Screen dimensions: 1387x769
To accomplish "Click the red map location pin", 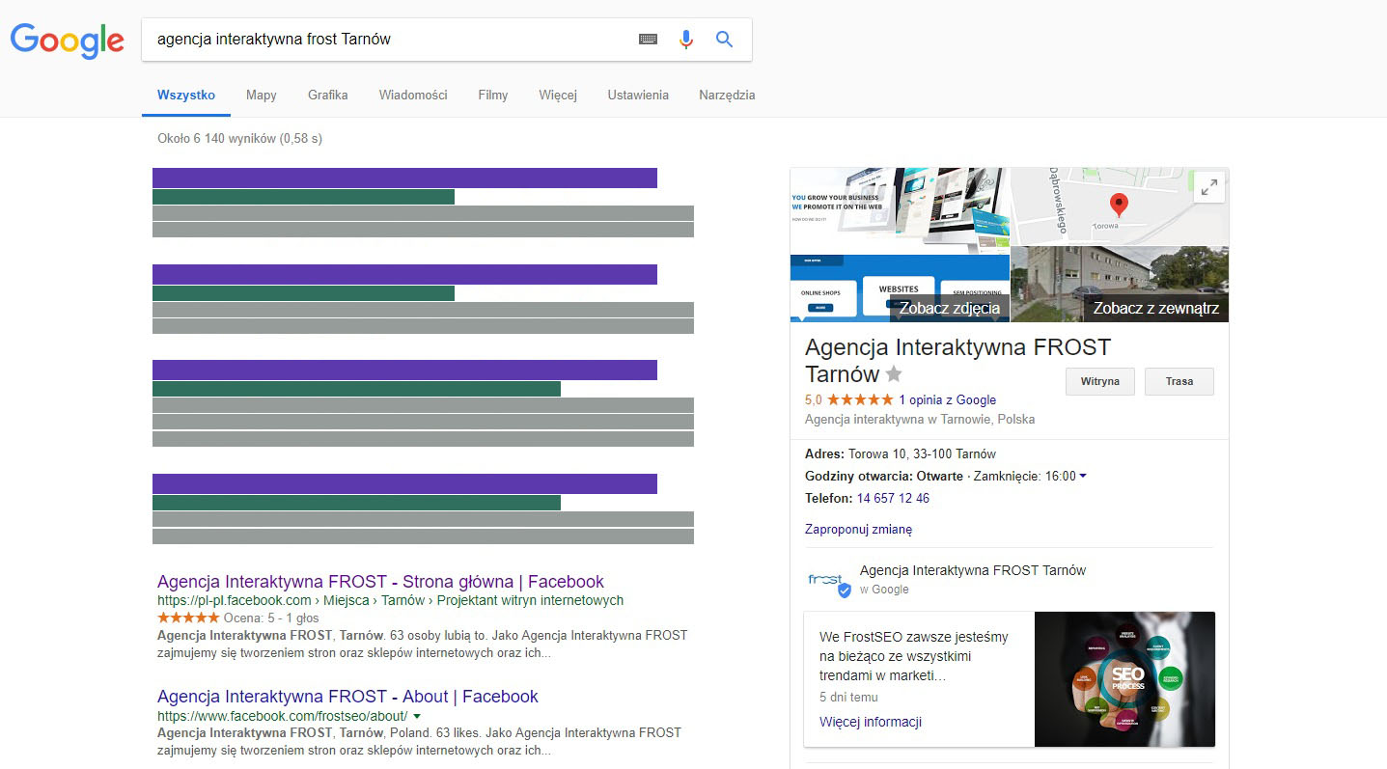I will point(1119,206).
